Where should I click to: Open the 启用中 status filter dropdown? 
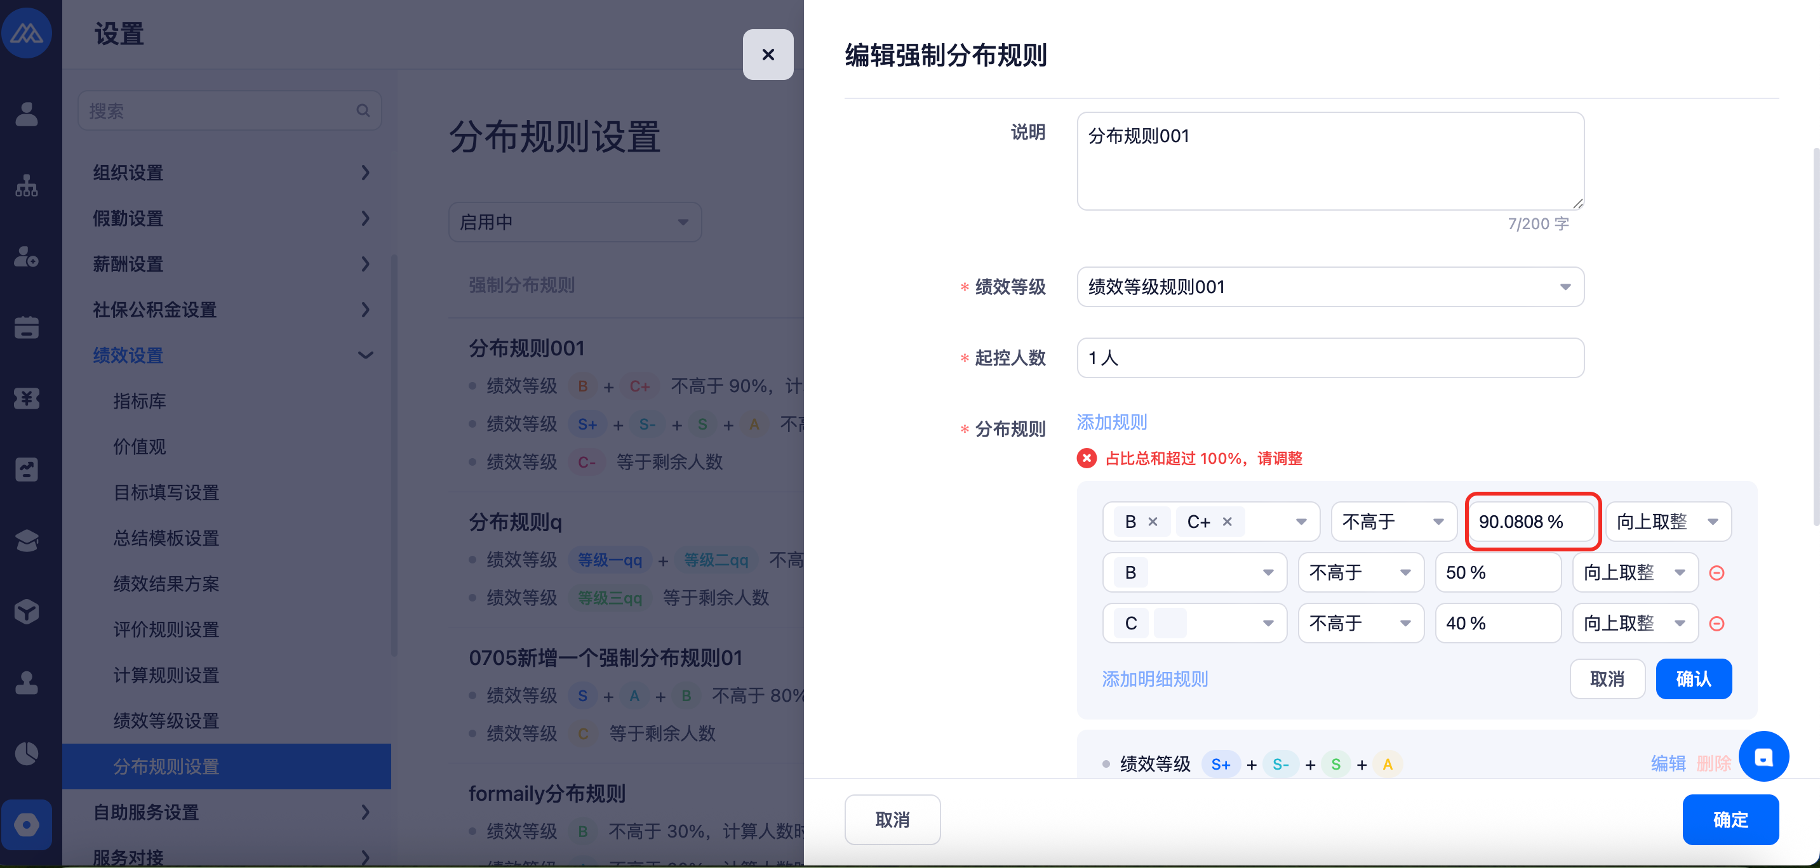pyautogui.click(x=575, y=223)
